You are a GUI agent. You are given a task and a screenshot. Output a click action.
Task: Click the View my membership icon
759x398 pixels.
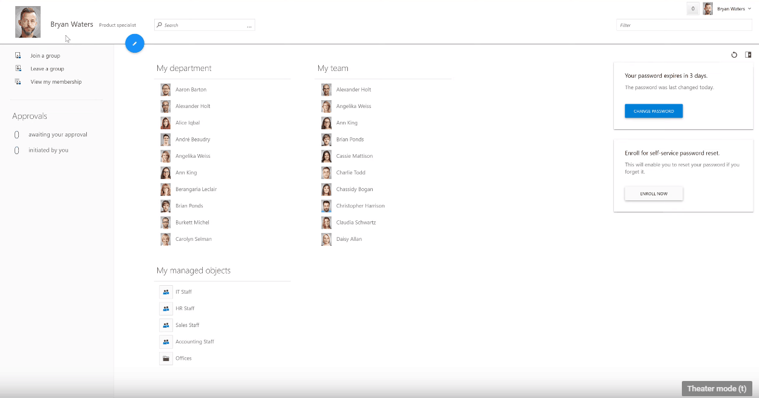coord(18,82)
